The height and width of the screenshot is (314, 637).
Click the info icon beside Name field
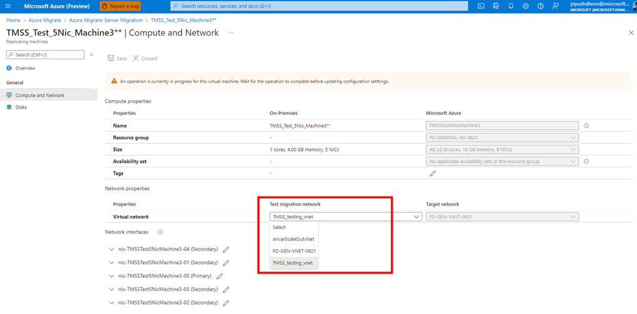586,125
